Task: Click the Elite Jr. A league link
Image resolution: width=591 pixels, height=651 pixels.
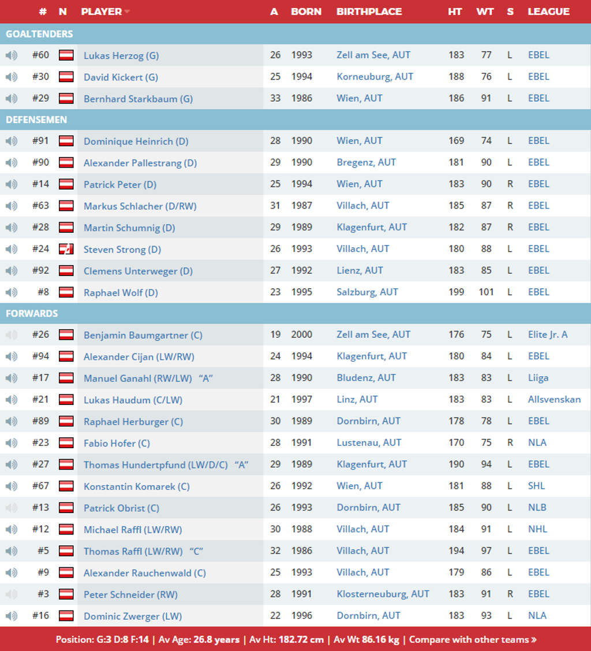Action: tap(548, 334)
